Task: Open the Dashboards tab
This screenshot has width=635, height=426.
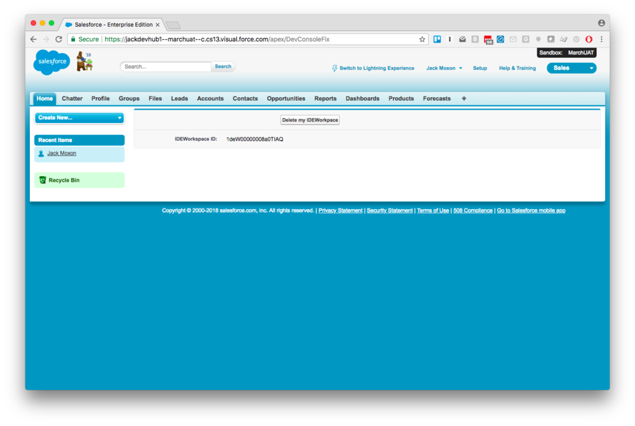Action: click(x=362, y=98)
